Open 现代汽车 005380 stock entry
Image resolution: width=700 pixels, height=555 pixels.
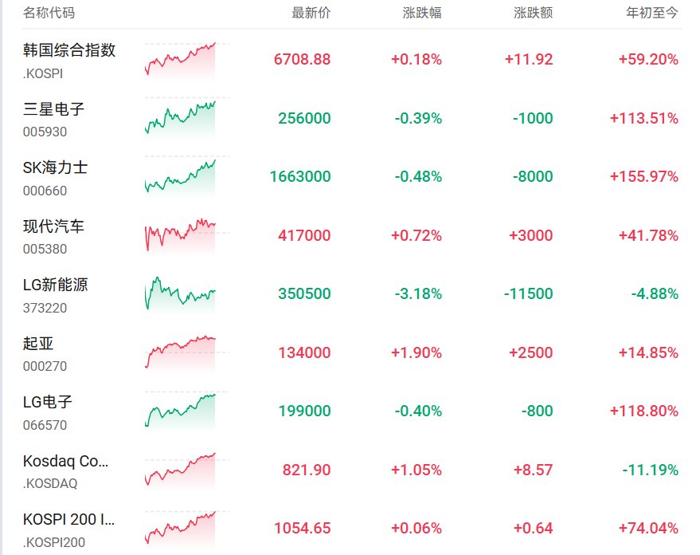tap(352, 236)
